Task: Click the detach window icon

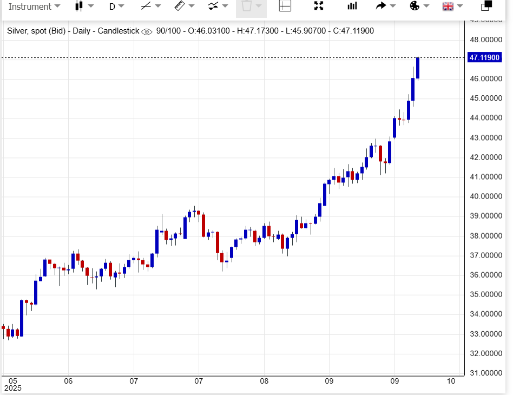Action: point(486,6)
